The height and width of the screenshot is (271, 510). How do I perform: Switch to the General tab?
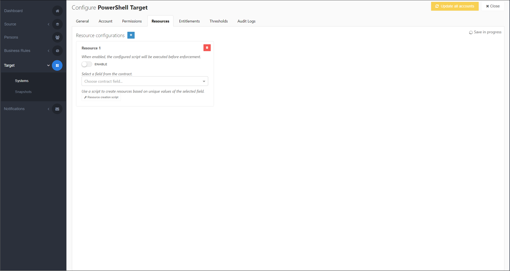(x=82, y=21)
